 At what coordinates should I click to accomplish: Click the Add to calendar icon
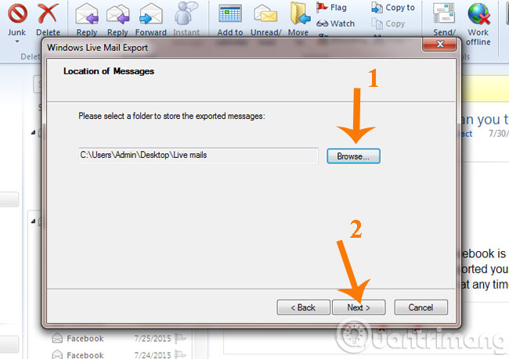tap(229, 15)
